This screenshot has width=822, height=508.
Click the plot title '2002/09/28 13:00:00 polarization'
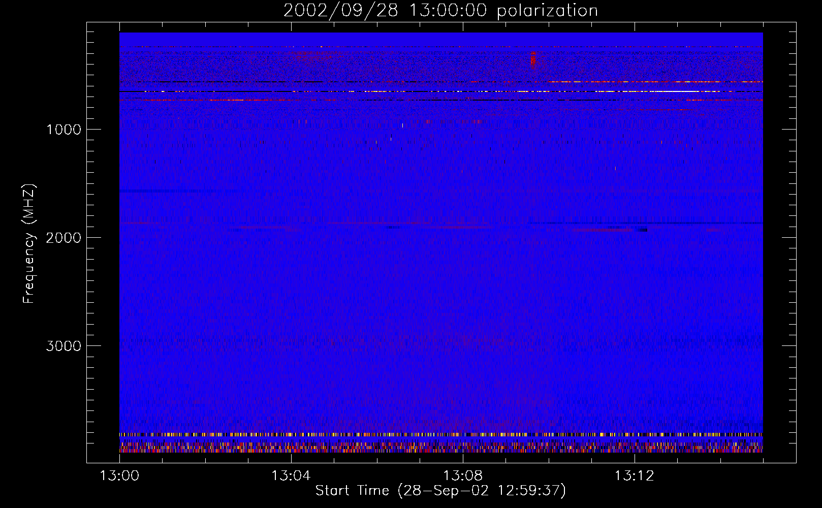click(440, 11)
